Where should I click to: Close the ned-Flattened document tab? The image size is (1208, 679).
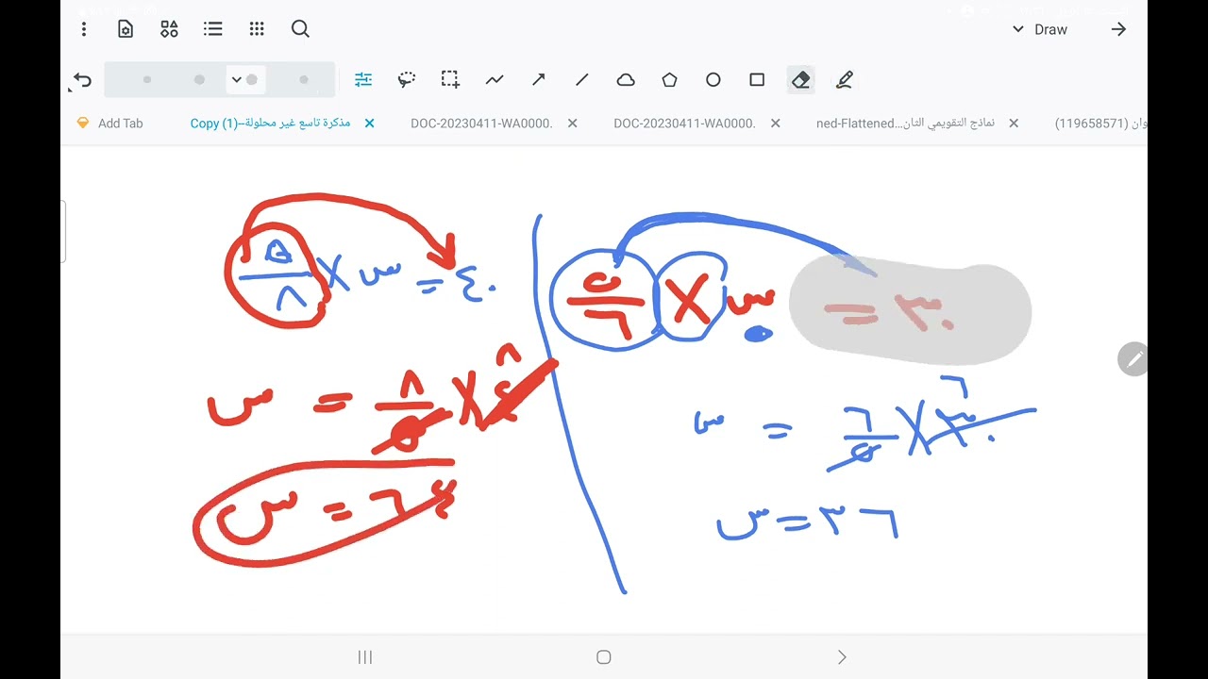(x=1014, y=124)
